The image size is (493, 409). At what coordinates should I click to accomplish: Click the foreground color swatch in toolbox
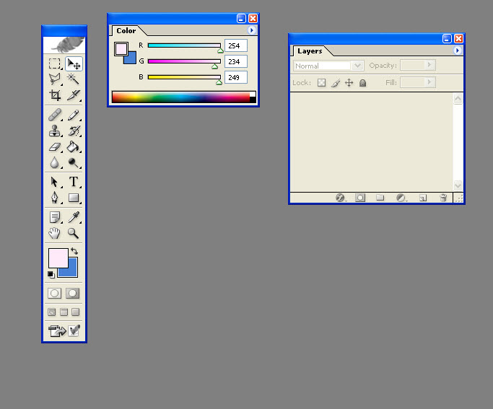point(57,258)
